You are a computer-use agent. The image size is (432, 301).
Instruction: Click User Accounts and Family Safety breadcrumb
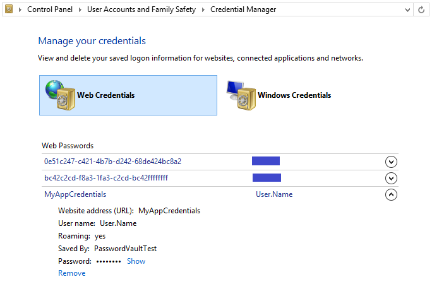click(141, 9)
